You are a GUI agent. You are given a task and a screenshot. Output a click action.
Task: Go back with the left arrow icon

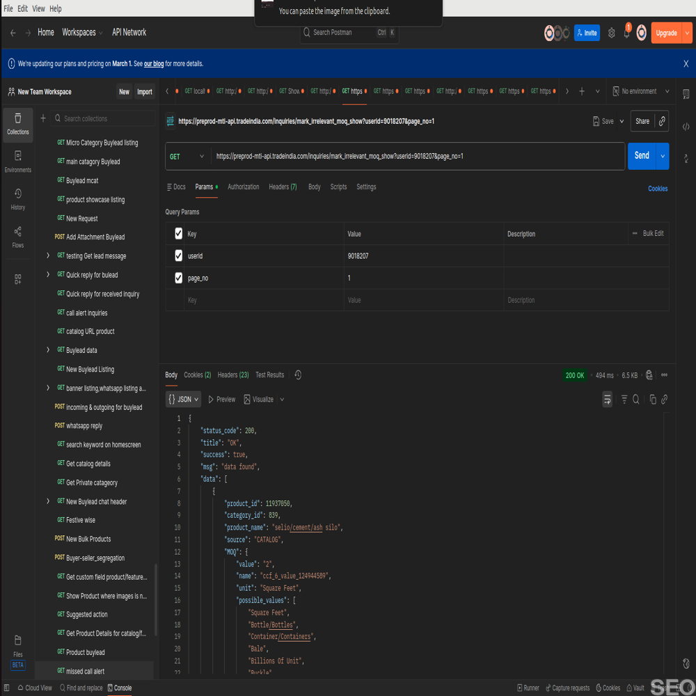click(13, 33)
